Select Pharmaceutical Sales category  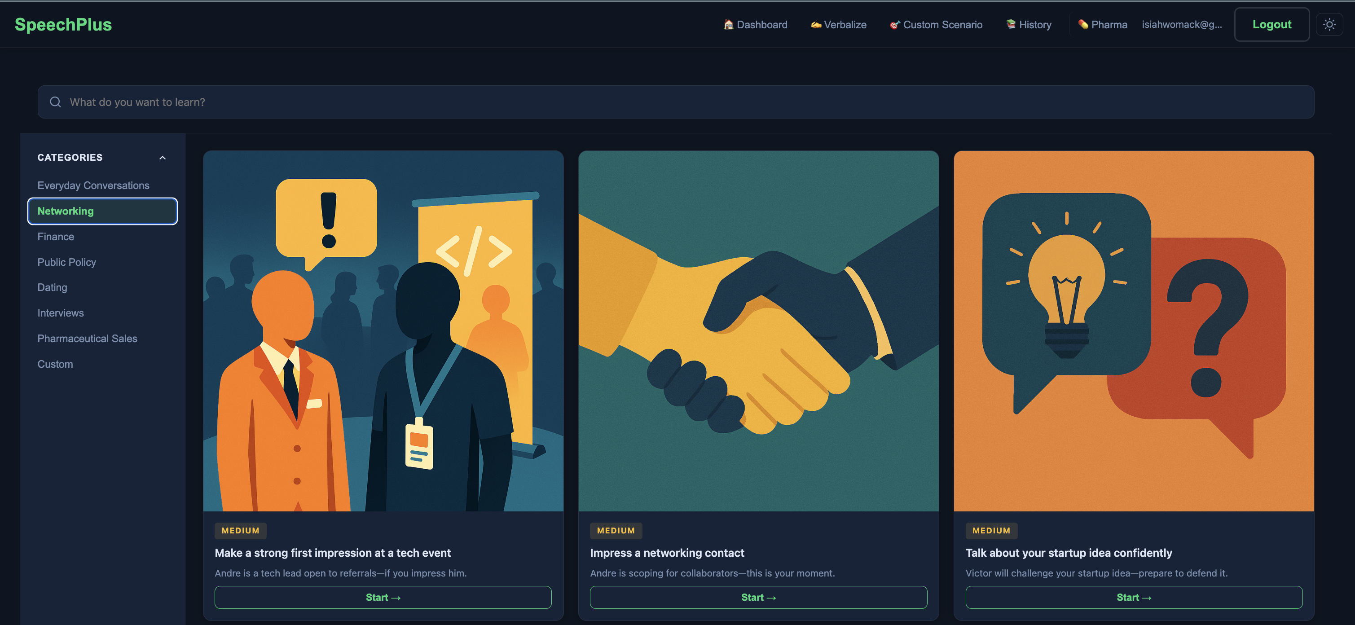(x=87, y=338)
